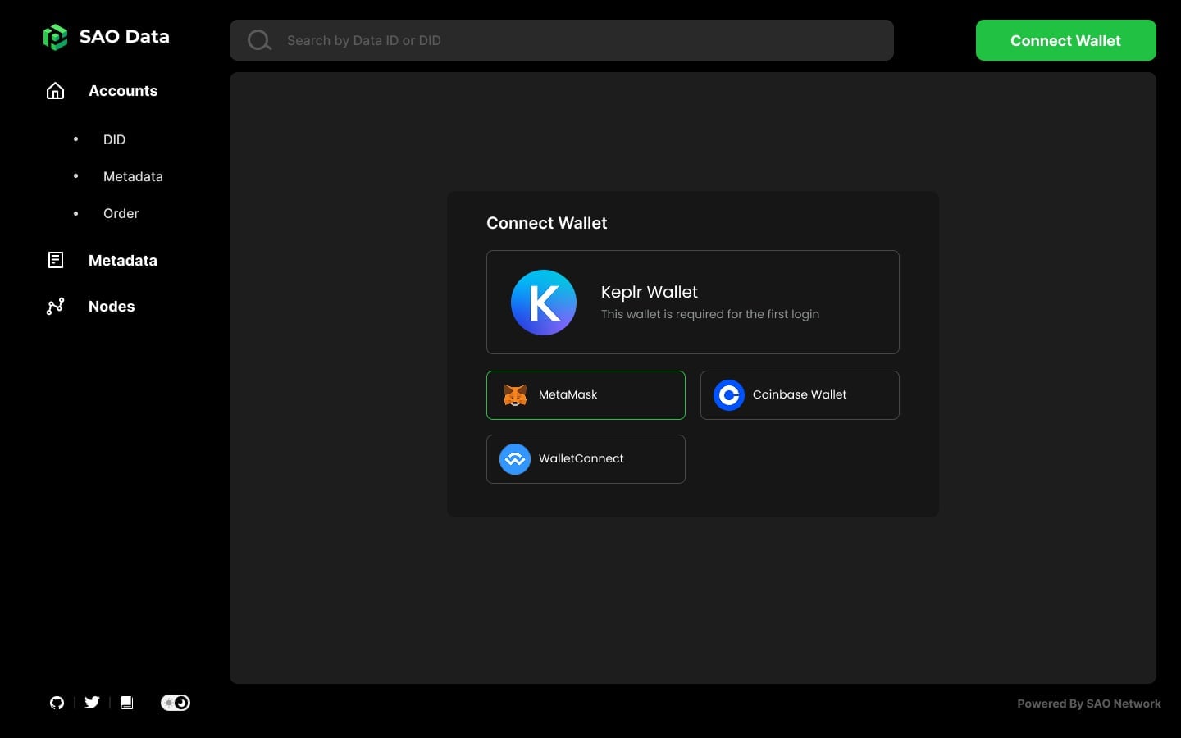Toggle the dark/light theme switch

(x=176, y=703)
